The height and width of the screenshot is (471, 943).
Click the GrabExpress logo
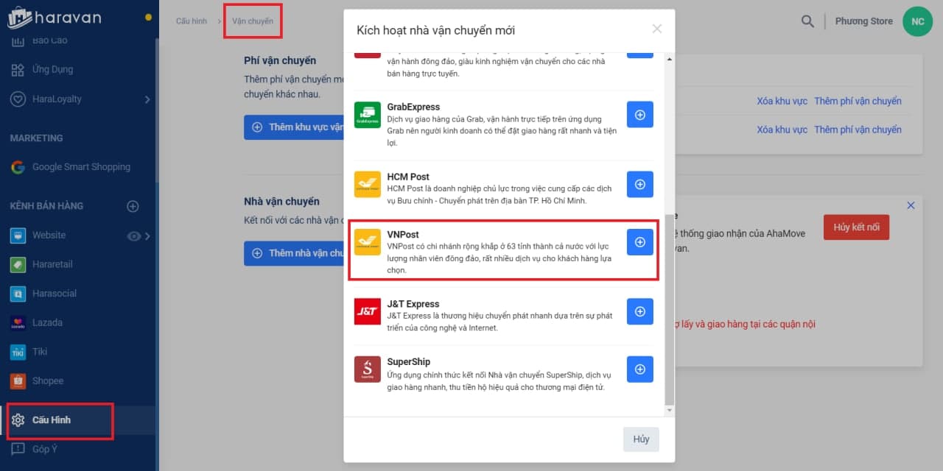tap(368, 115)
